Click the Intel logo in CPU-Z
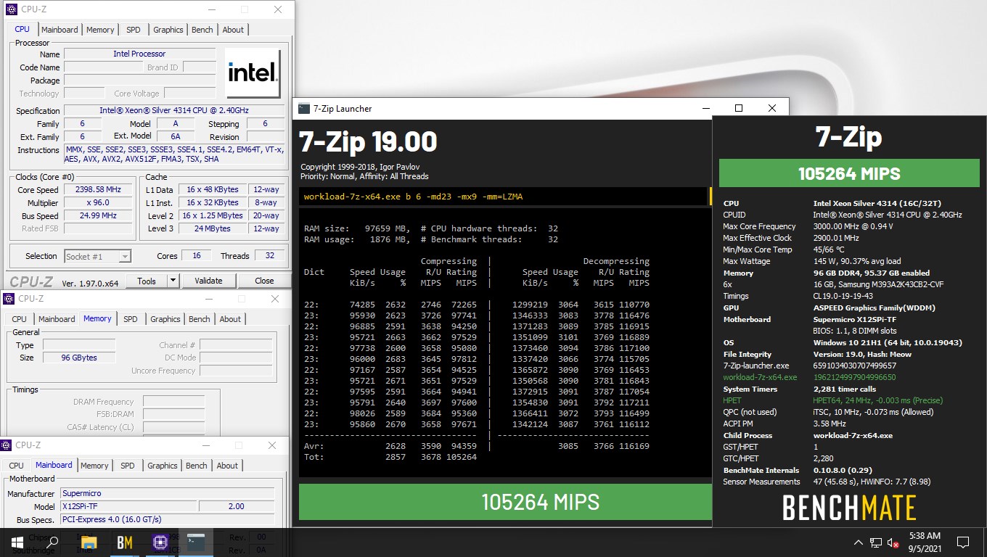 coord(253,73)
